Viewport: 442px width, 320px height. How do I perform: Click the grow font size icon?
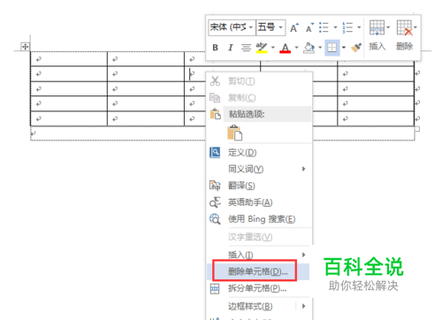click(x=294, y=27)
